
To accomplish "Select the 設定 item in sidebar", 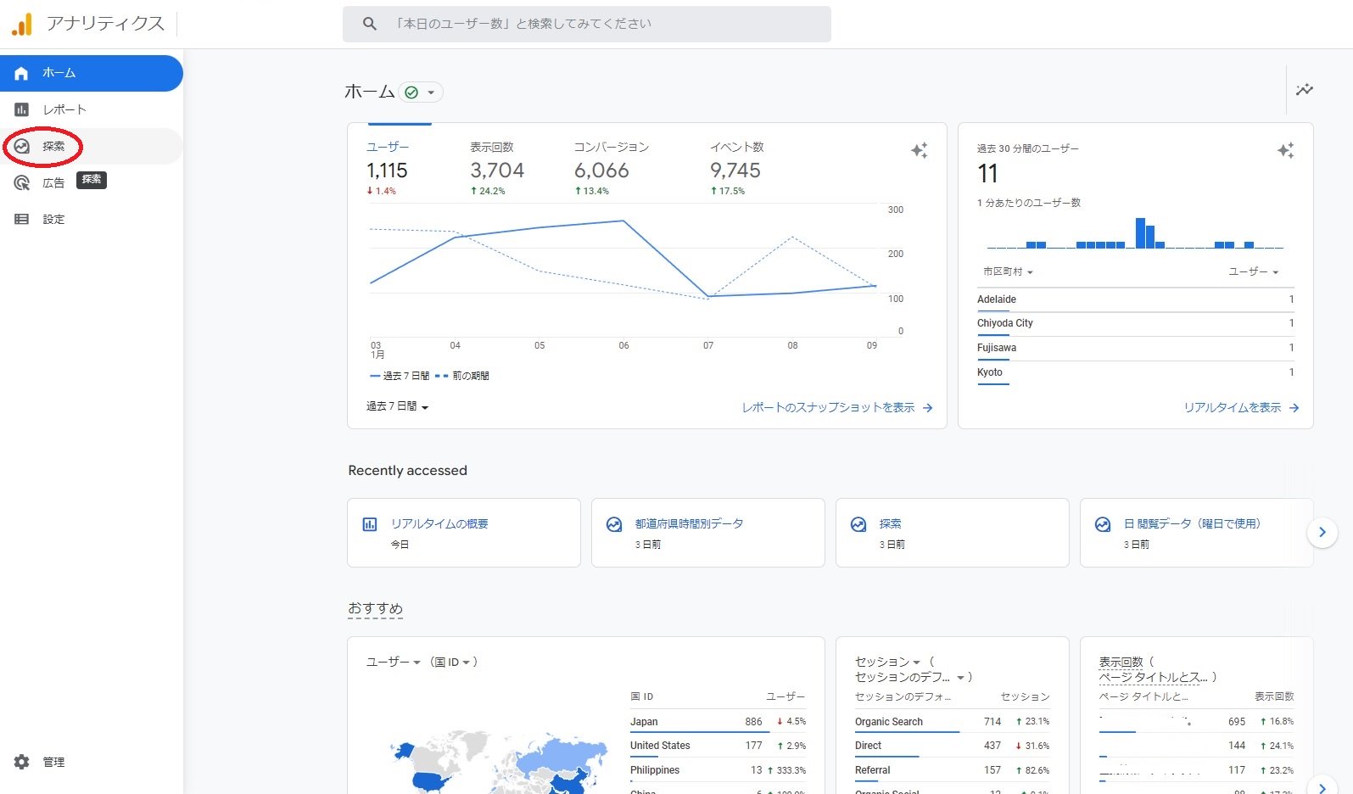I will pyautogui.click(x=53, y=220).
